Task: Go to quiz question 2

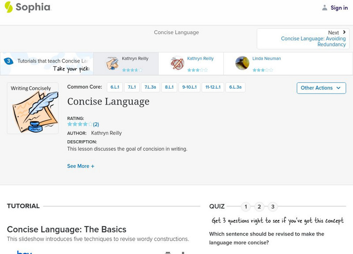Action: click(259, 206)
